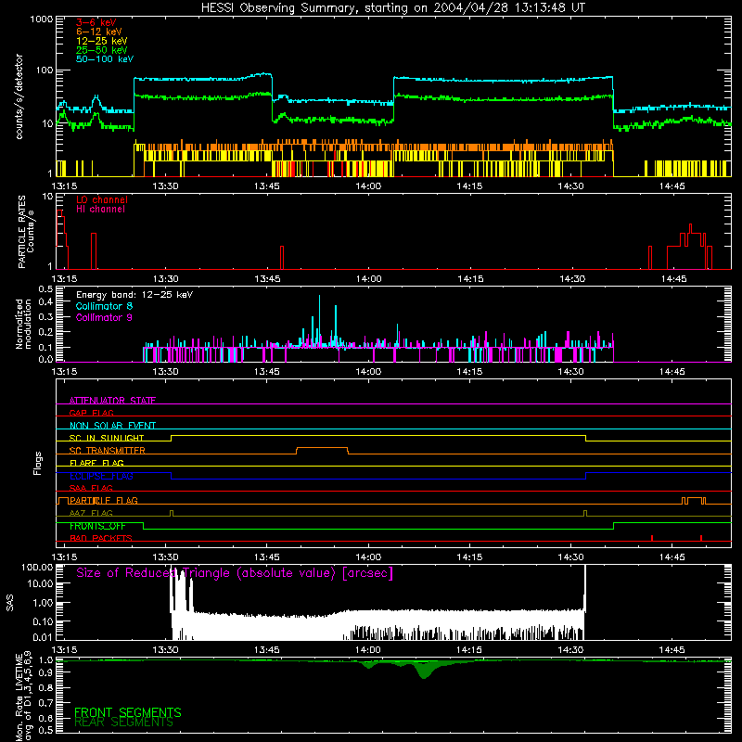Click the 0.01 tick on SAS axis

tap(43, 637)
